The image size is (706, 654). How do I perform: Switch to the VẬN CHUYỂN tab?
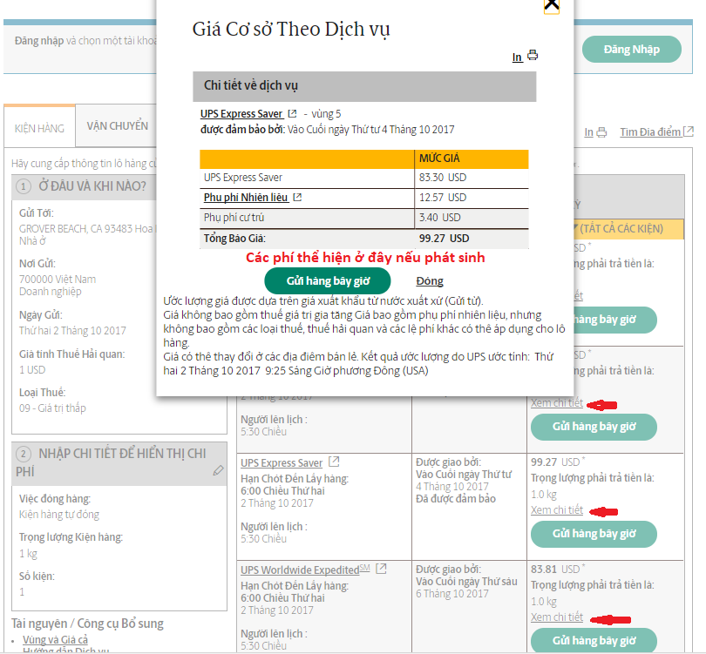click(117, 126)
